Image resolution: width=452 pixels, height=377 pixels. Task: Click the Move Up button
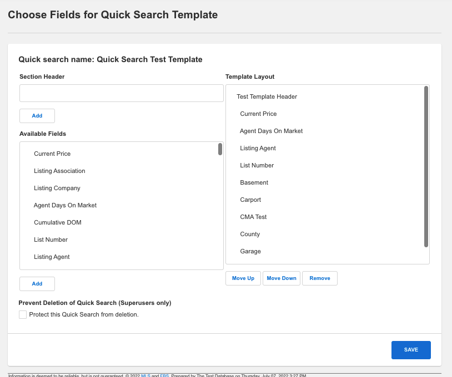click(243, 278)
